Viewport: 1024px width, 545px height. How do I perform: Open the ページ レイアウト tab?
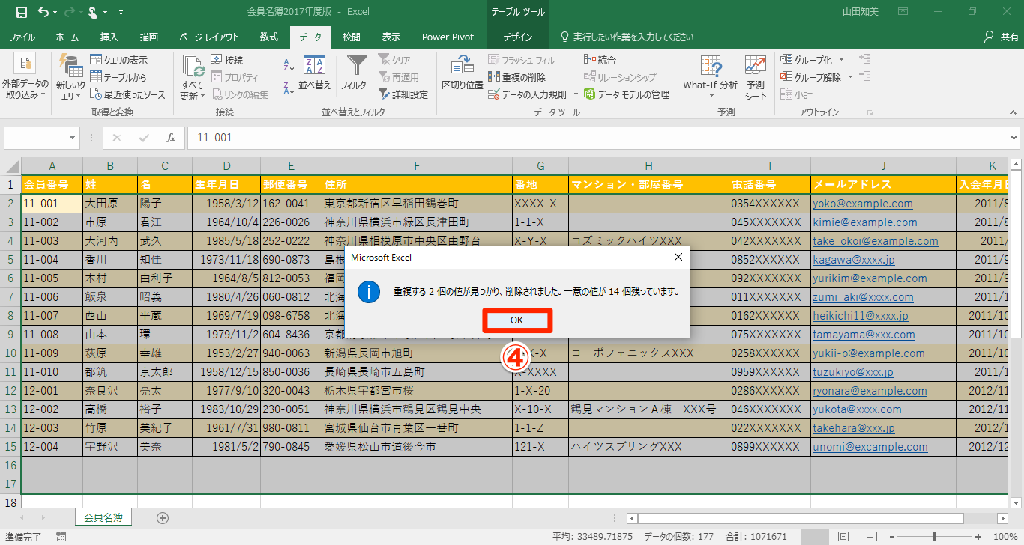pyautogui.click(x=209, y=37)
